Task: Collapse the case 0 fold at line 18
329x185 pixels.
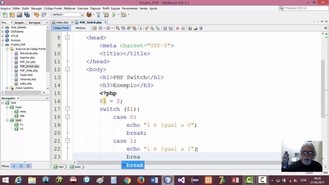Action: click(67, 117)
